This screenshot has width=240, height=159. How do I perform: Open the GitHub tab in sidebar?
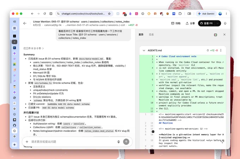click(x=14, y=125)
